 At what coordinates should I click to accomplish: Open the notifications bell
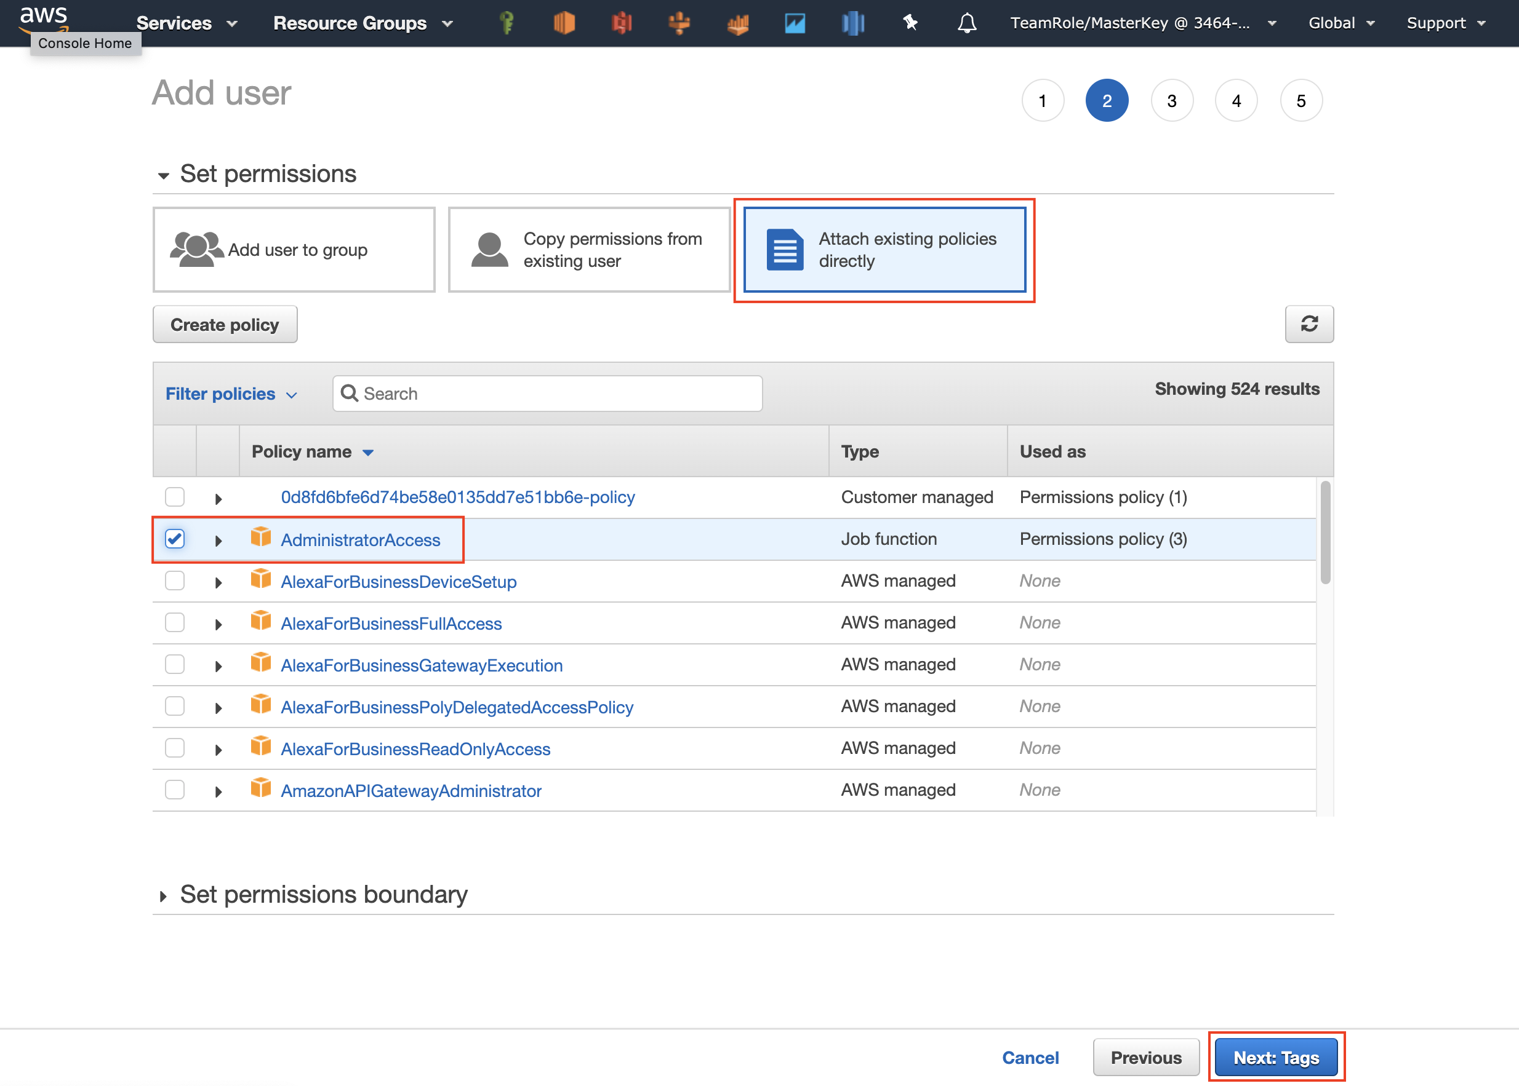pos(966,23)
